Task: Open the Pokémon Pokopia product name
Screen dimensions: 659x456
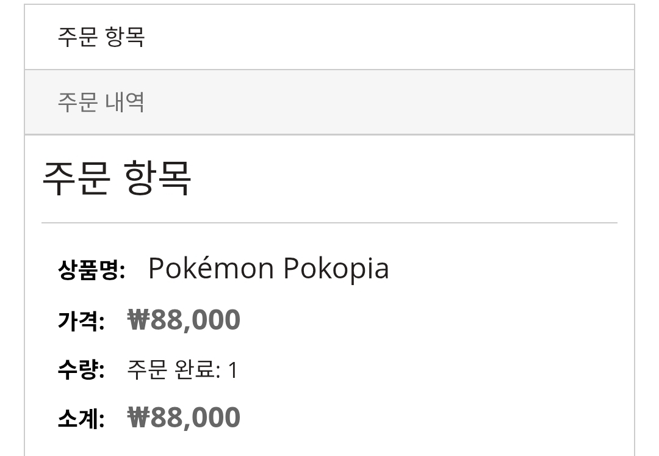Action: pos(268,269)
